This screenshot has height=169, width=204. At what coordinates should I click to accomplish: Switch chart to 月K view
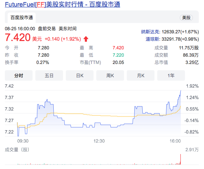[141, 75]
